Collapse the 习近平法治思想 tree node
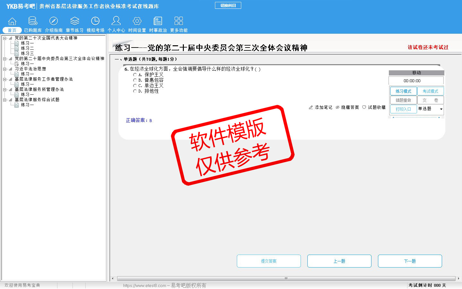This screenshot has height=289, width=462. coord(5,69)
